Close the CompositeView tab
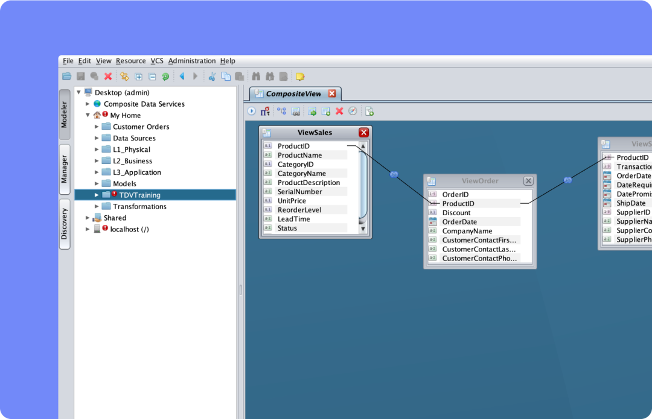 (332, 93)
